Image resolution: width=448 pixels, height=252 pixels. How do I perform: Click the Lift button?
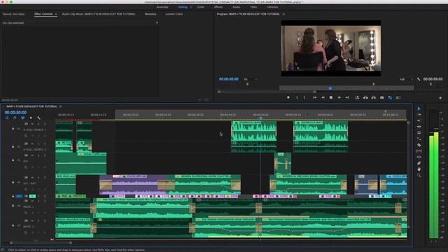pos(365,98)
